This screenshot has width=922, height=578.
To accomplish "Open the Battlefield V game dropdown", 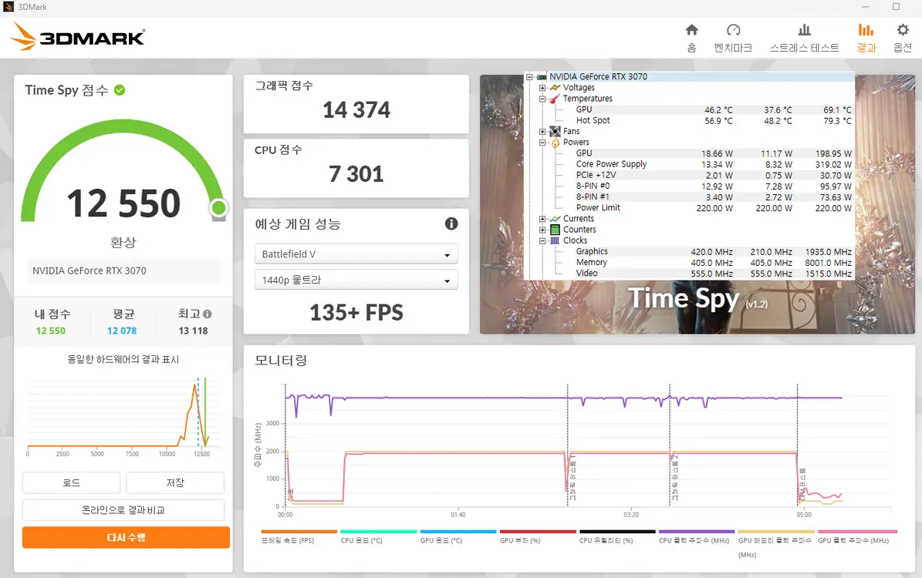I will click(356, 254).
